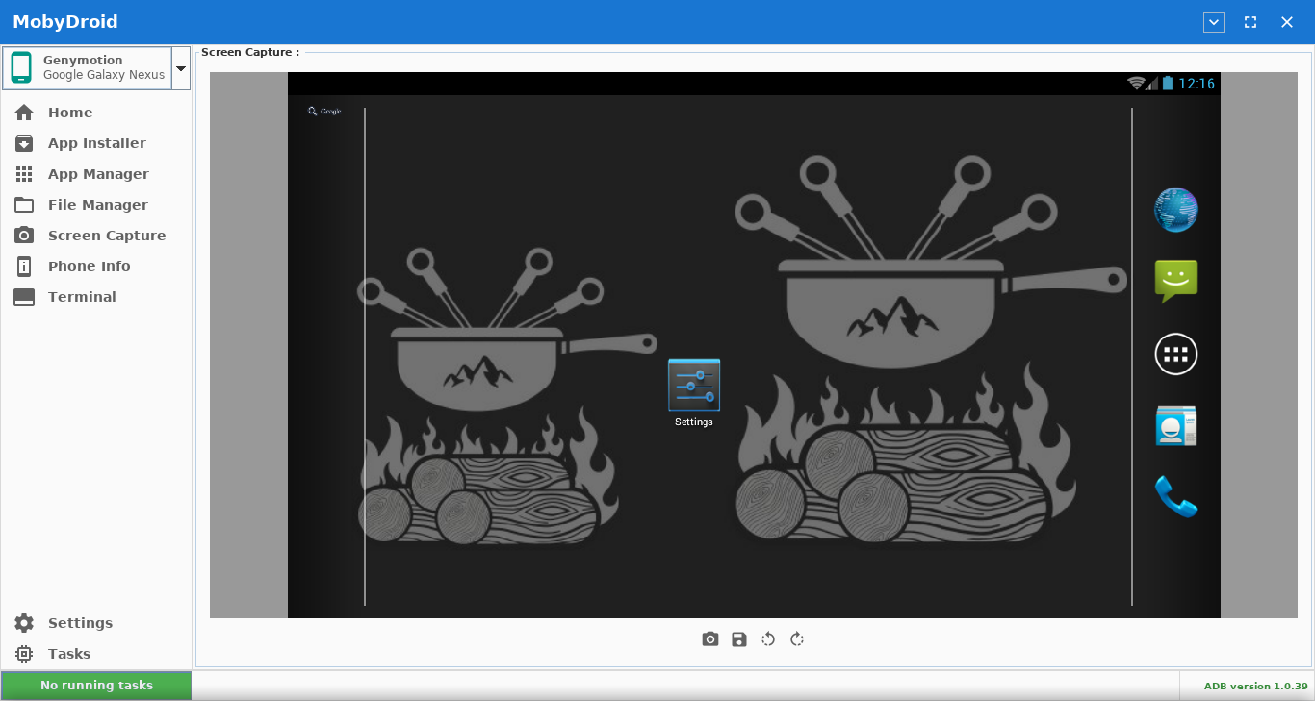This screenshot has width=1315, height=701.
Task: Click the browser globe icon on phone
Action: tap(1175, 210)
